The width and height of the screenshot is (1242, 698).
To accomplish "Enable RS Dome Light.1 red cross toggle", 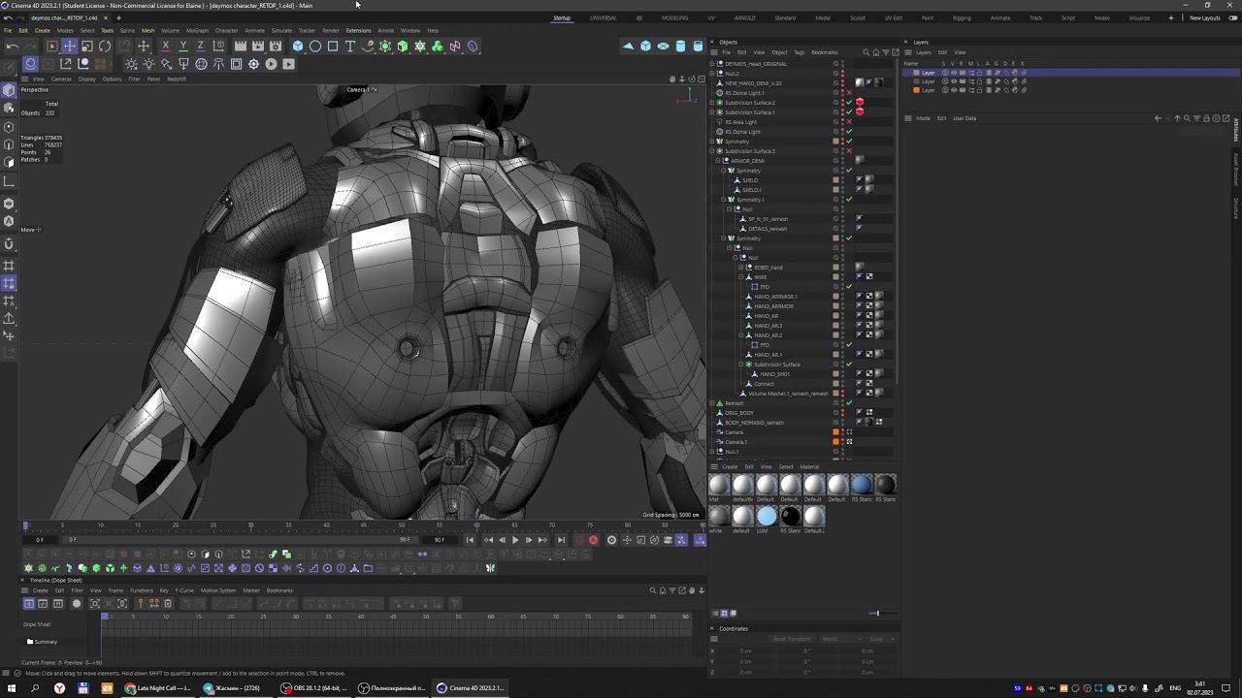I will [849, 93].
